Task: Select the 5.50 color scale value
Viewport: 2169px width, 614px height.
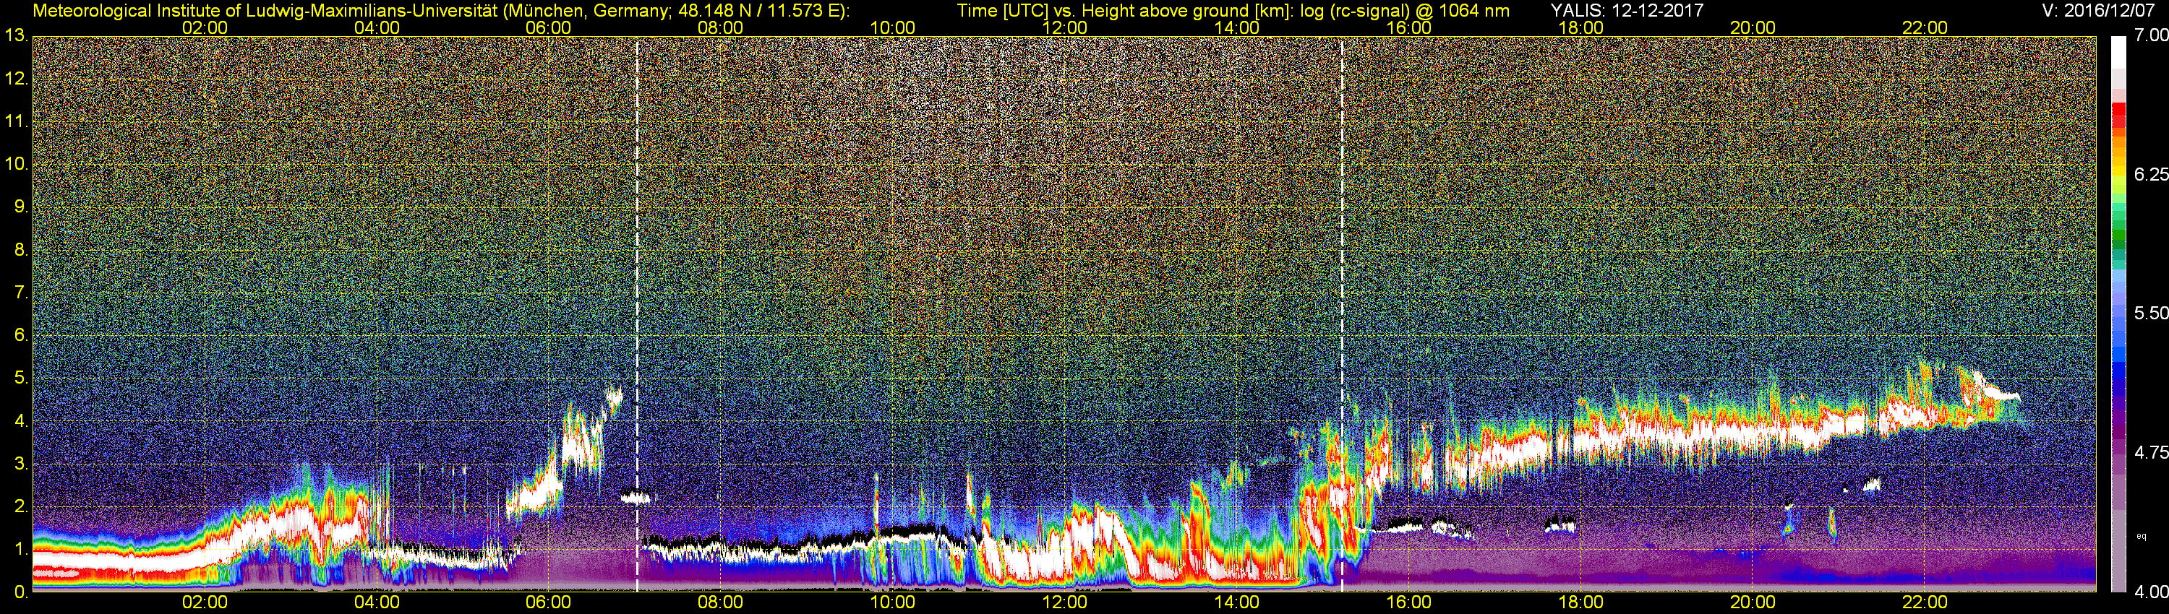Action: [x=2150, y=313]
